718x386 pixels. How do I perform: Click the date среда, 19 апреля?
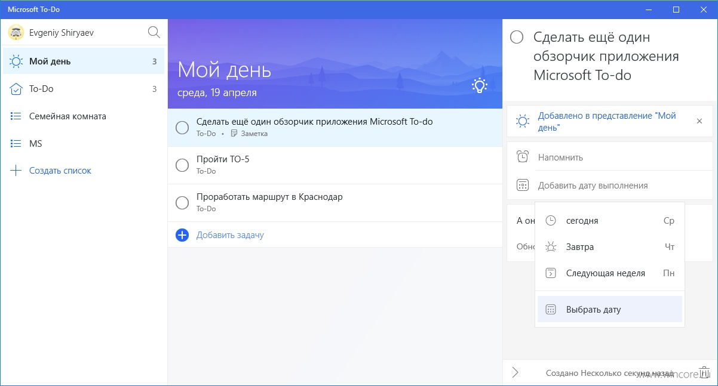217,92
